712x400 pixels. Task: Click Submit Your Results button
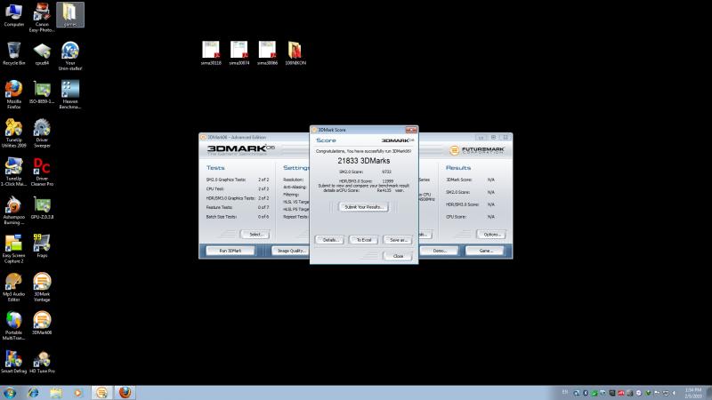pyautogui.click(x=364, y=207)
